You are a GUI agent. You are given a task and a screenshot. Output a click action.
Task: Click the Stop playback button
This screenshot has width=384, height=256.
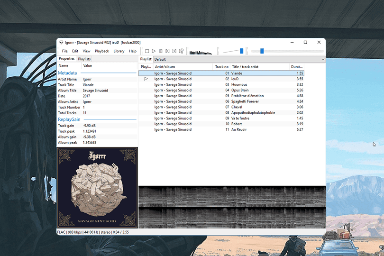147,51
